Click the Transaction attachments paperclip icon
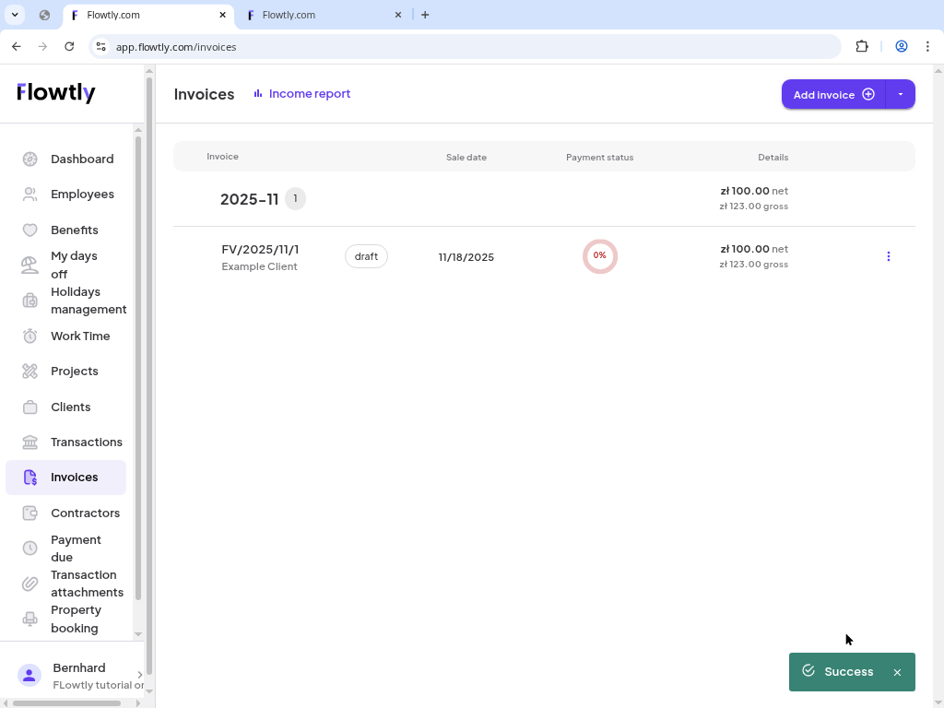 pyautogui.click(x=29, y=584)
